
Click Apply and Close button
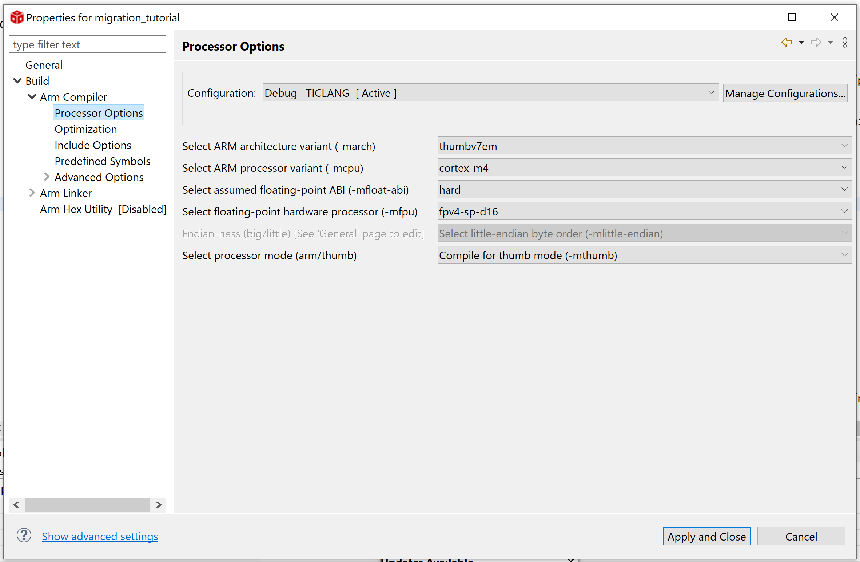coord(706,537)
